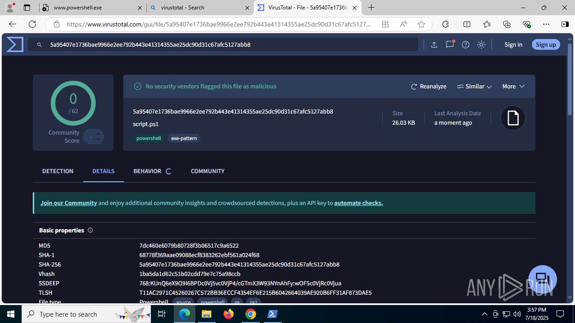Click the browser back arrow
The width and height of the screenshot is (575, 323).
13,24
